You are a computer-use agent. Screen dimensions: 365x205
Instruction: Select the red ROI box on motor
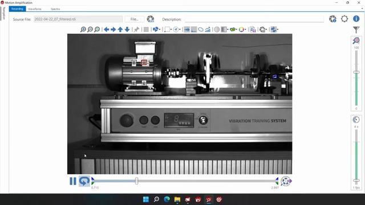[x=144, y=62]
